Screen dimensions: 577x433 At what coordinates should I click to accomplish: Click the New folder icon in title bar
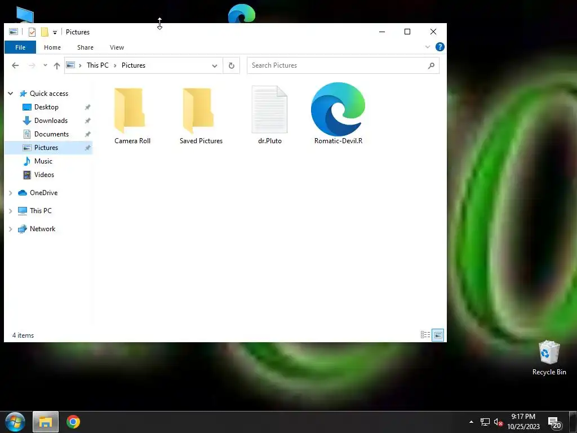(x=45, y=32)
